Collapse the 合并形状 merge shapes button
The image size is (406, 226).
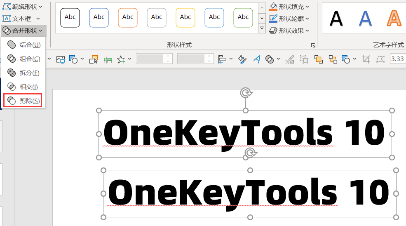coord(23,31)
